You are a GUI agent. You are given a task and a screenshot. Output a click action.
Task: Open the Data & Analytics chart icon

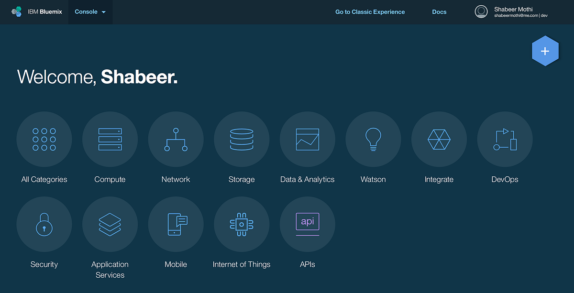coord(307,139)
